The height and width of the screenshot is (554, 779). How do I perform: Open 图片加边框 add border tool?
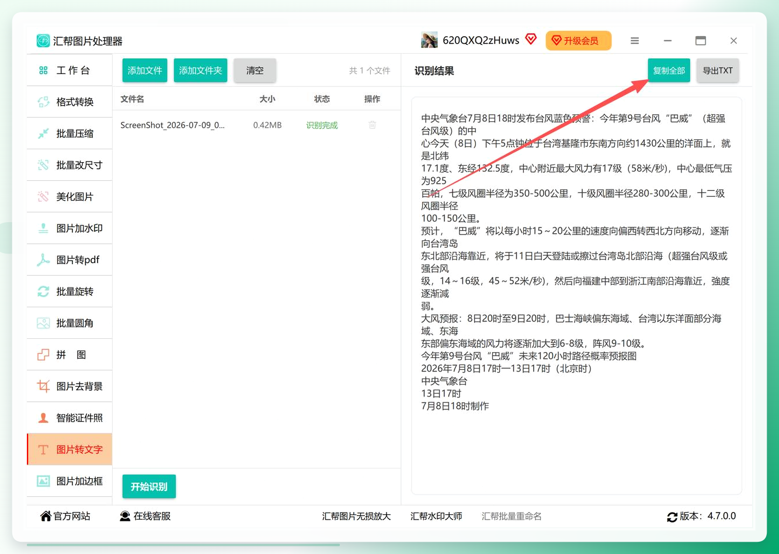click(69, 481)
